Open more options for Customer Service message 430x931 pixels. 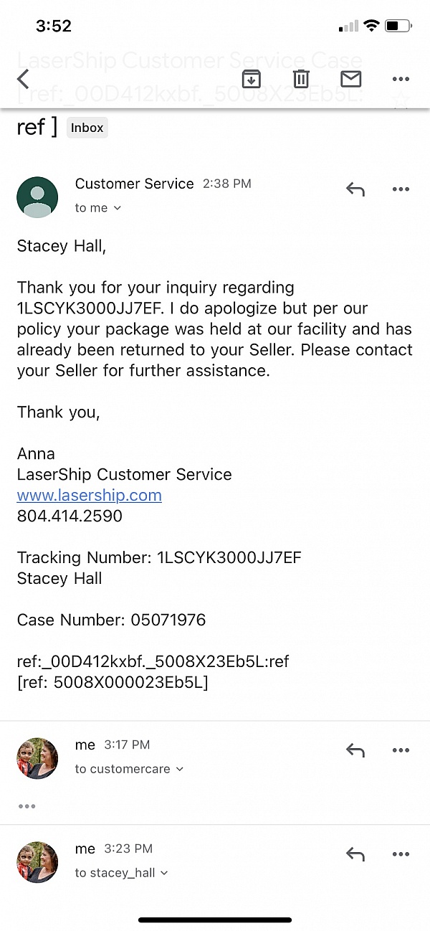tap(400, 189)
